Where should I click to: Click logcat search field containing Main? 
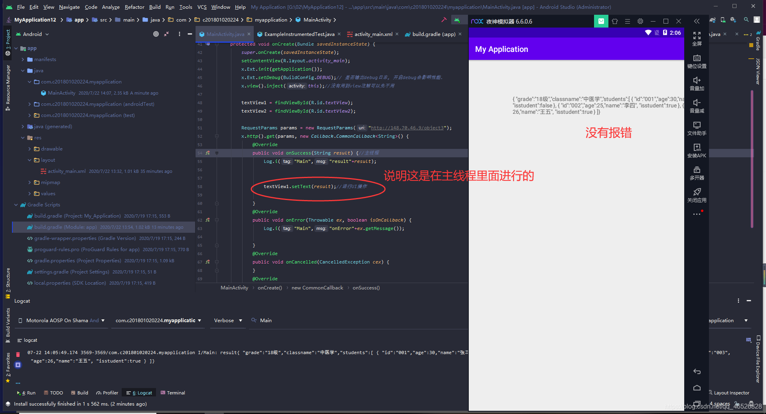pyautogui.click(x=359, y=320)
